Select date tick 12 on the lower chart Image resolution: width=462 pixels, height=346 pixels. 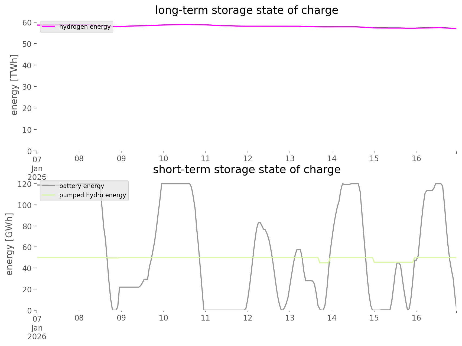(248, 318)
